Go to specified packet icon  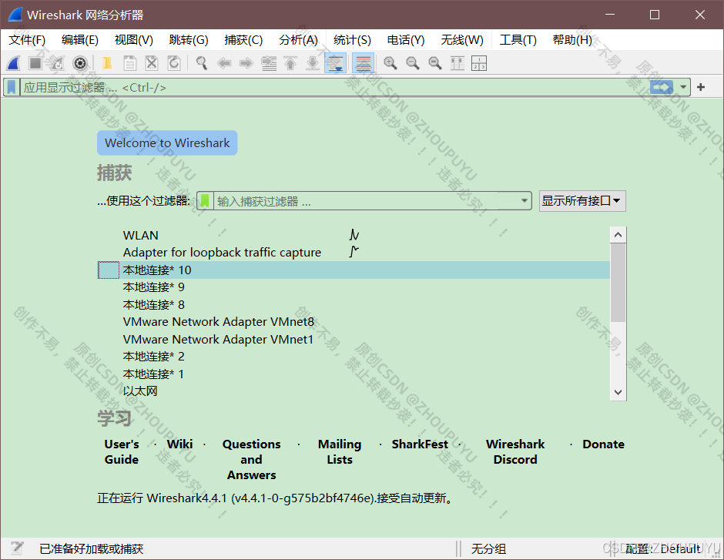pyautogui.click(x=269, y=63)
